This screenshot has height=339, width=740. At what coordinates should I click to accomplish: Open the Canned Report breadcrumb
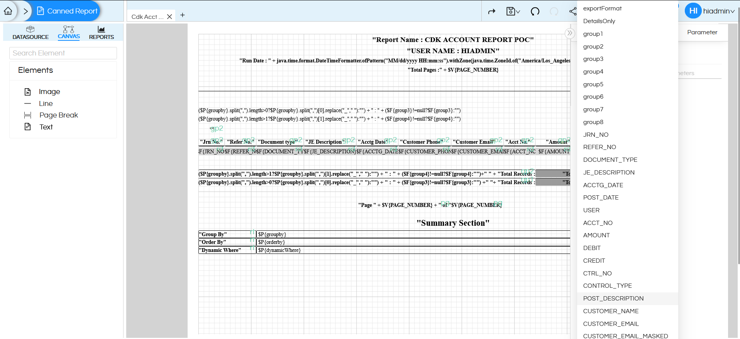click(x=67, y=11)
